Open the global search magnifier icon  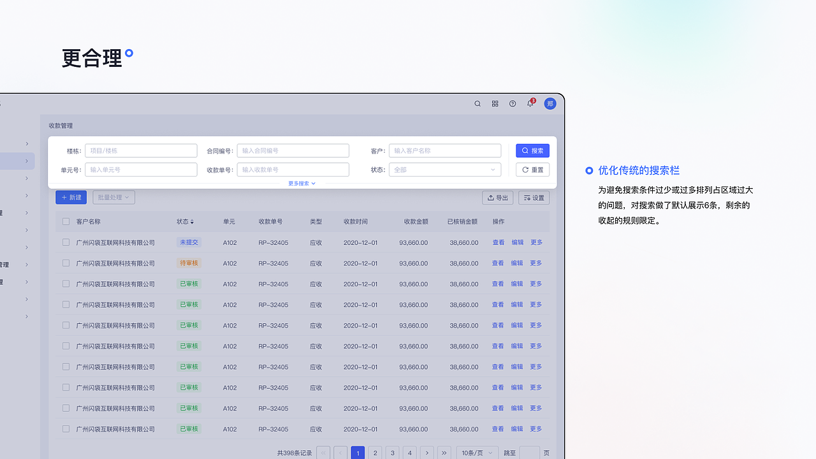click(477, 103)
